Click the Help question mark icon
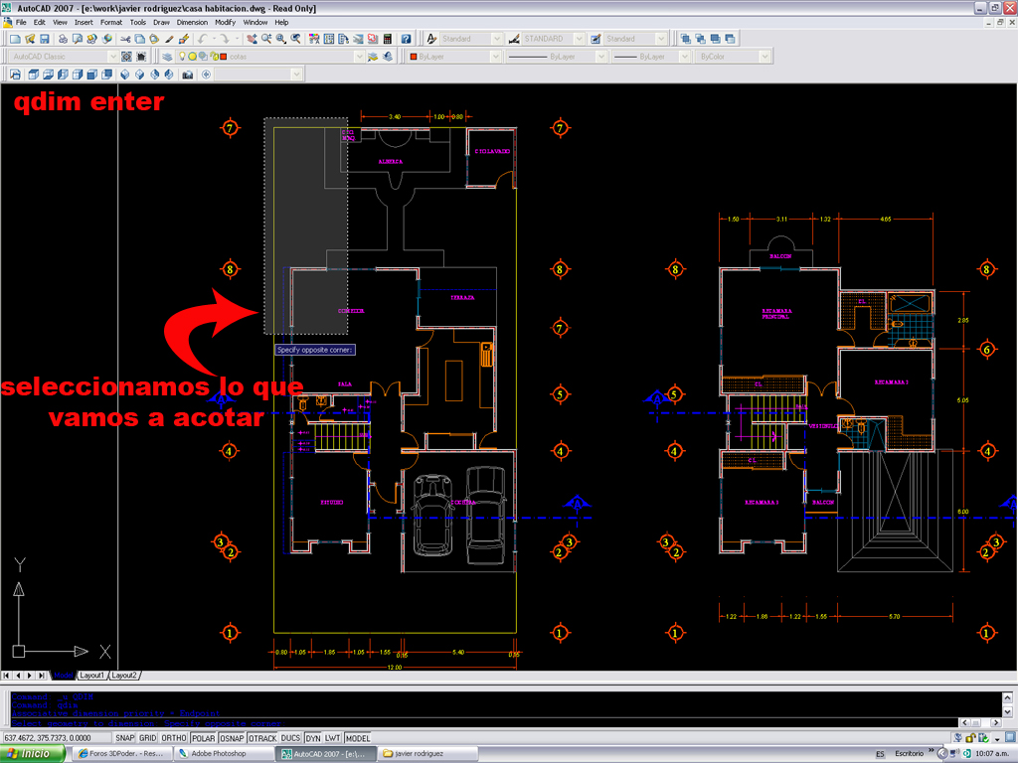Screen dimensions: 1018x763 (406, 39)
